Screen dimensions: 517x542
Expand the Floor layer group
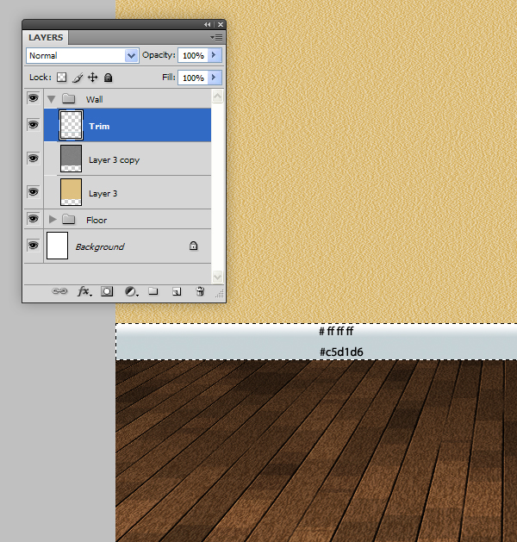[53, 220]
